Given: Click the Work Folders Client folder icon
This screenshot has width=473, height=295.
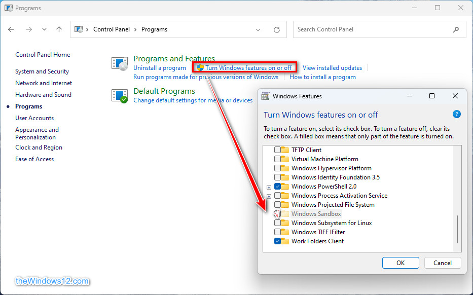Looking at the screenshot, I should [285, 241].
